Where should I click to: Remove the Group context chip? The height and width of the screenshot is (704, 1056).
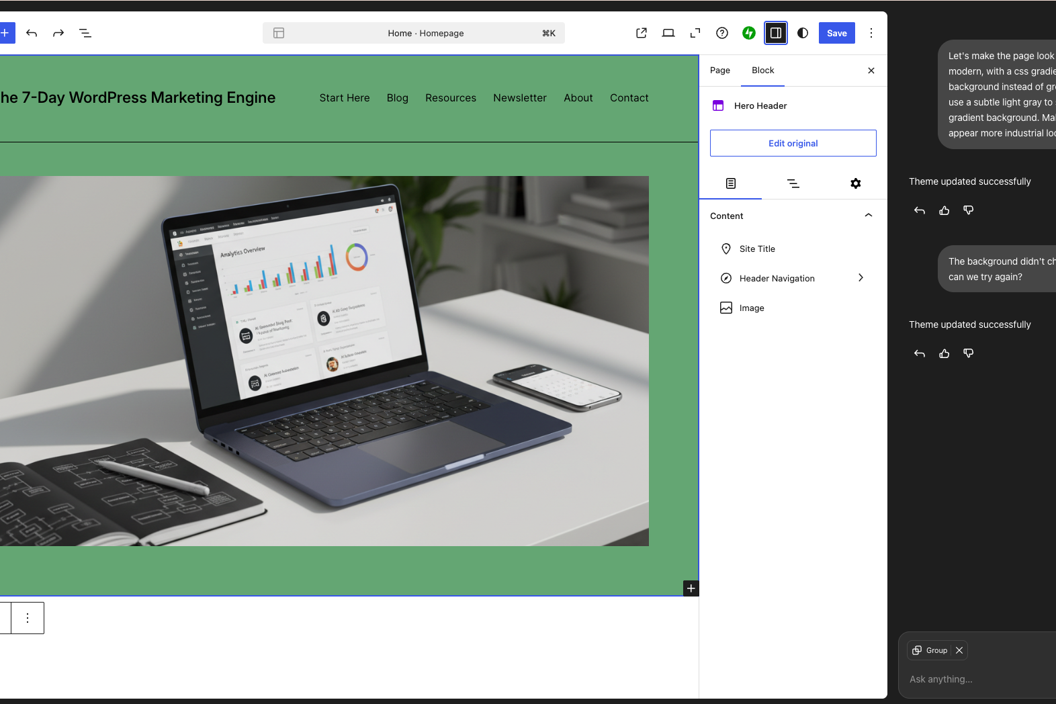(959, 650)
